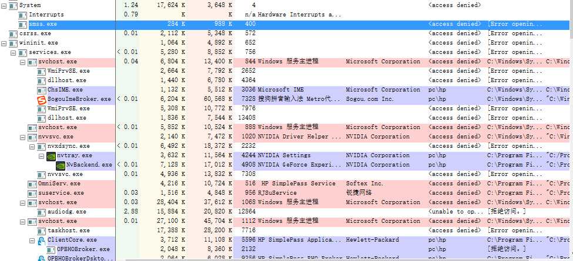Viewport: 573px width, 261px height.
Task: Click the blue fingerprint icon of ClientCore.exe
Action: point(42,240)
